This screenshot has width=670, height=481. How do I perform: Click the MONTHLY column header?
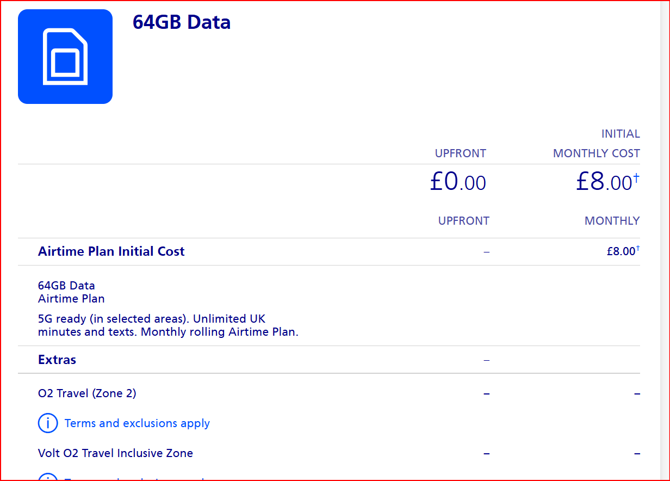(612, 221)
